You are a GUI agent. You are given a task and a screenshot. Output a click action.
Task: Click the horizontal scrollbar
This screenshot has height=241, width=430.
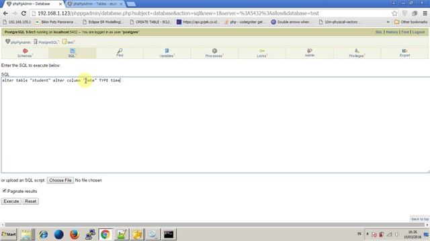tap(215, 225)
